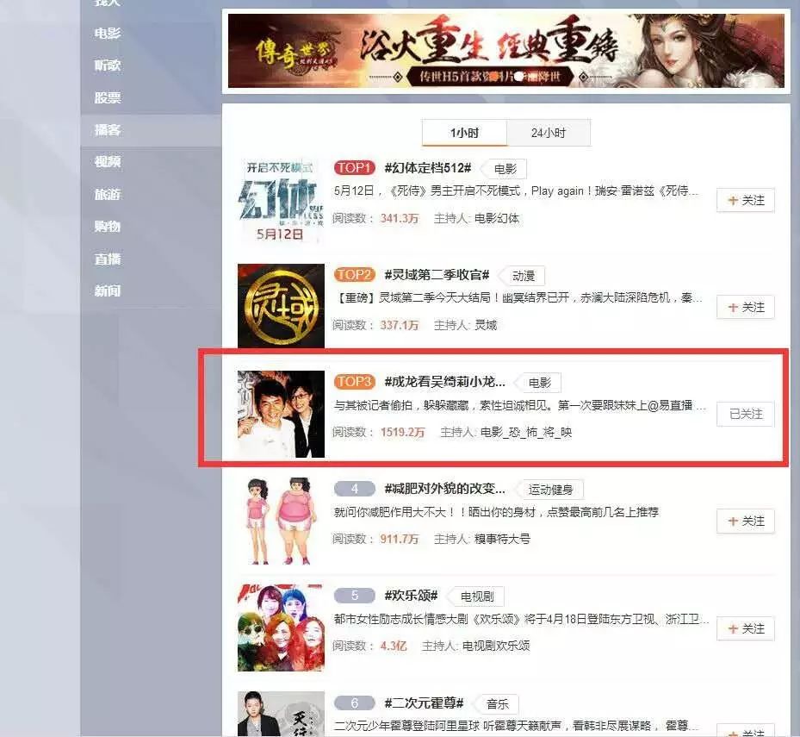The image size is (800, 737).
Task: Follow the #幻体定档512# topic
Action: [x=746, y=200]
